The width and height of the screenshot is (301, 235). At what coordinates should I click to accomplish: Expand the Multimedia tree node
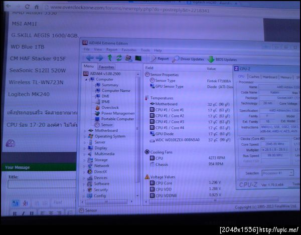84,154
